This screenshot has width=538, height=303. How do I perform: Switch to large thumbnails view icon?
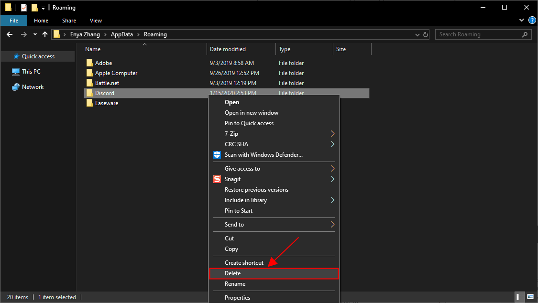(529, 297)
